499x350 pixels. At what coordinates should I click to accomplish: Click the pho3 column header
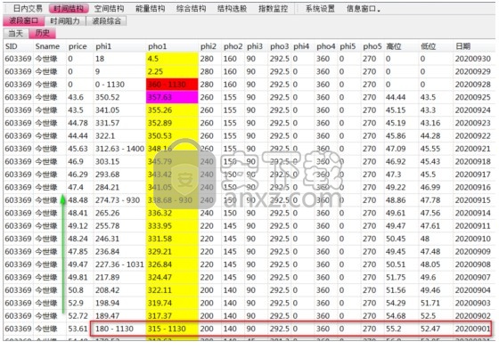[x=280, y=46]
